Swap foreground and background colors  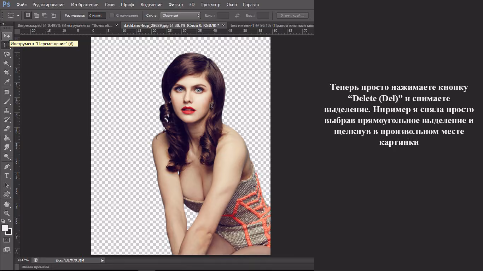10,221
